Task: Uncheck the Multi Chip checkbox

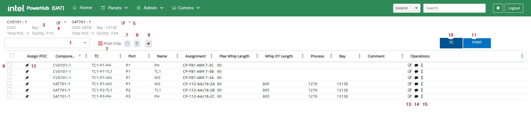Action: coord(100,44)
